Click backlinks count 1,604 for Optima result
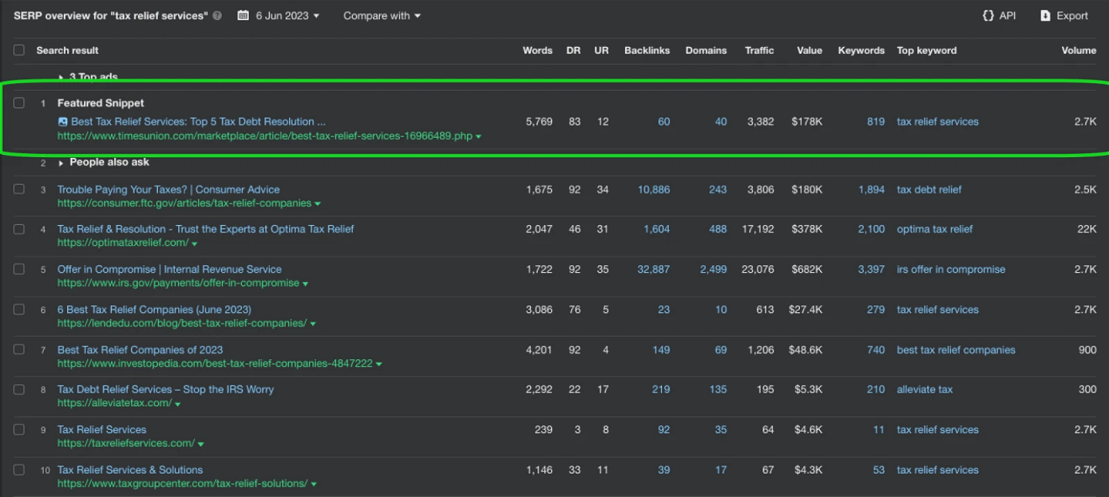Screen dimensions: 1109x497 coord(656,229)
